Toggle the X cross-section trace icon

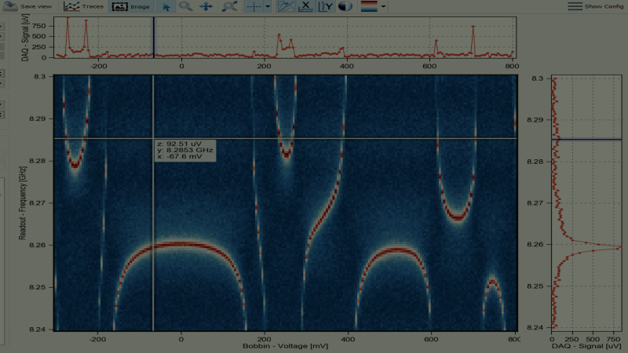coord(306,6)
